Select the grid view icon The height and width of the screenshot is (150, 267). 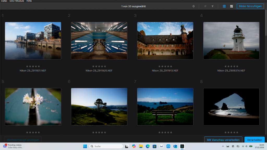(x=224, y=6)
